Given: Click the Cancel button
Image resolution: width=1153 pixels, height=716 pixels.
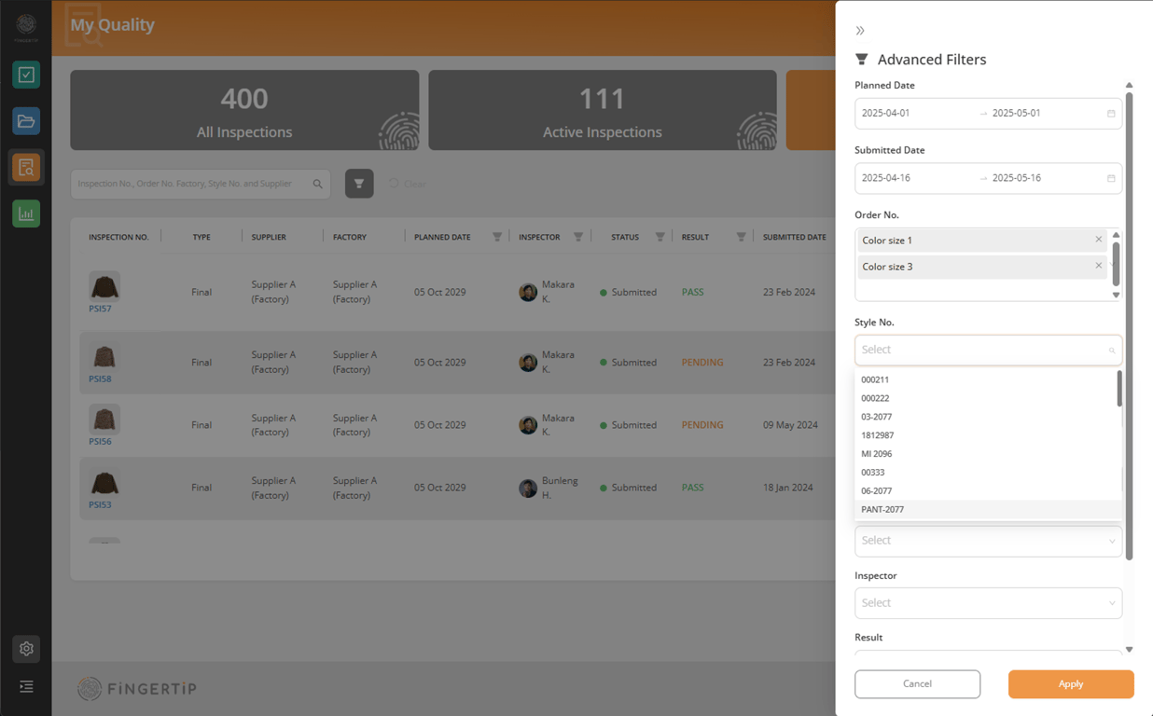Looking at the screenshot, I should (x=917, y=683).
